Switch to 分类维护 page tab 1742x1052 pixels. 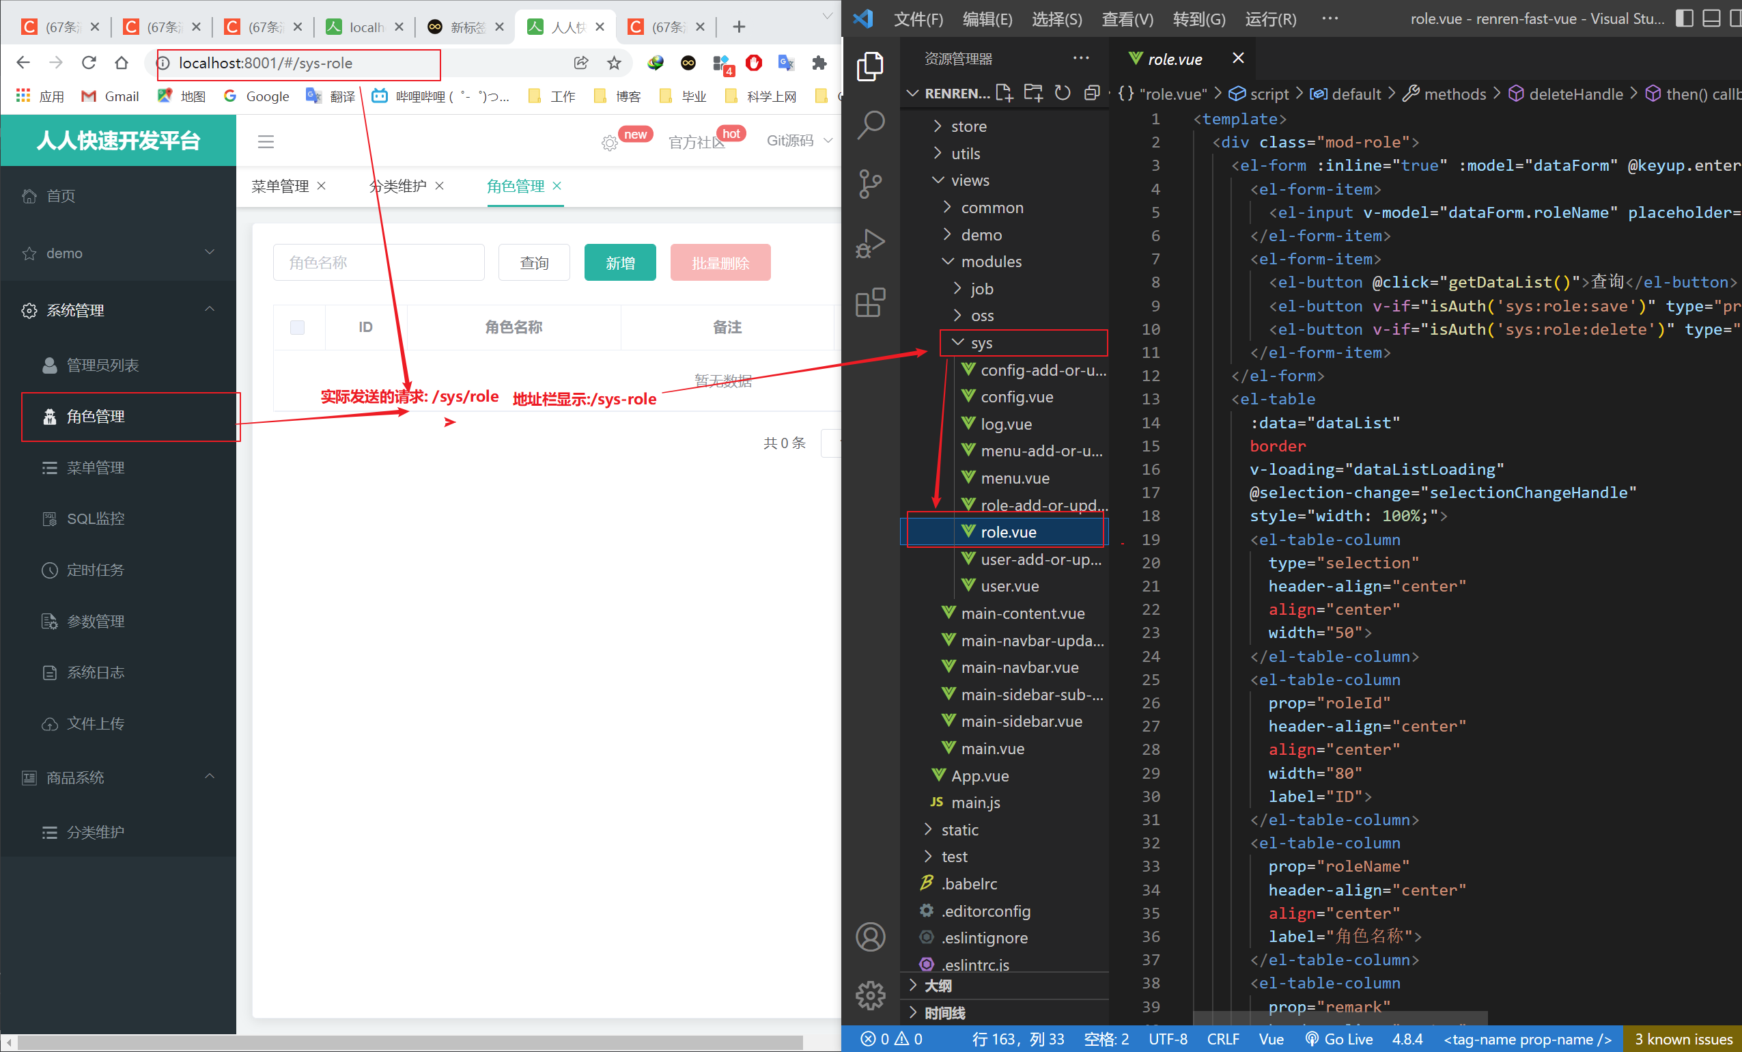pyautogui.click(x=398, y=186)
